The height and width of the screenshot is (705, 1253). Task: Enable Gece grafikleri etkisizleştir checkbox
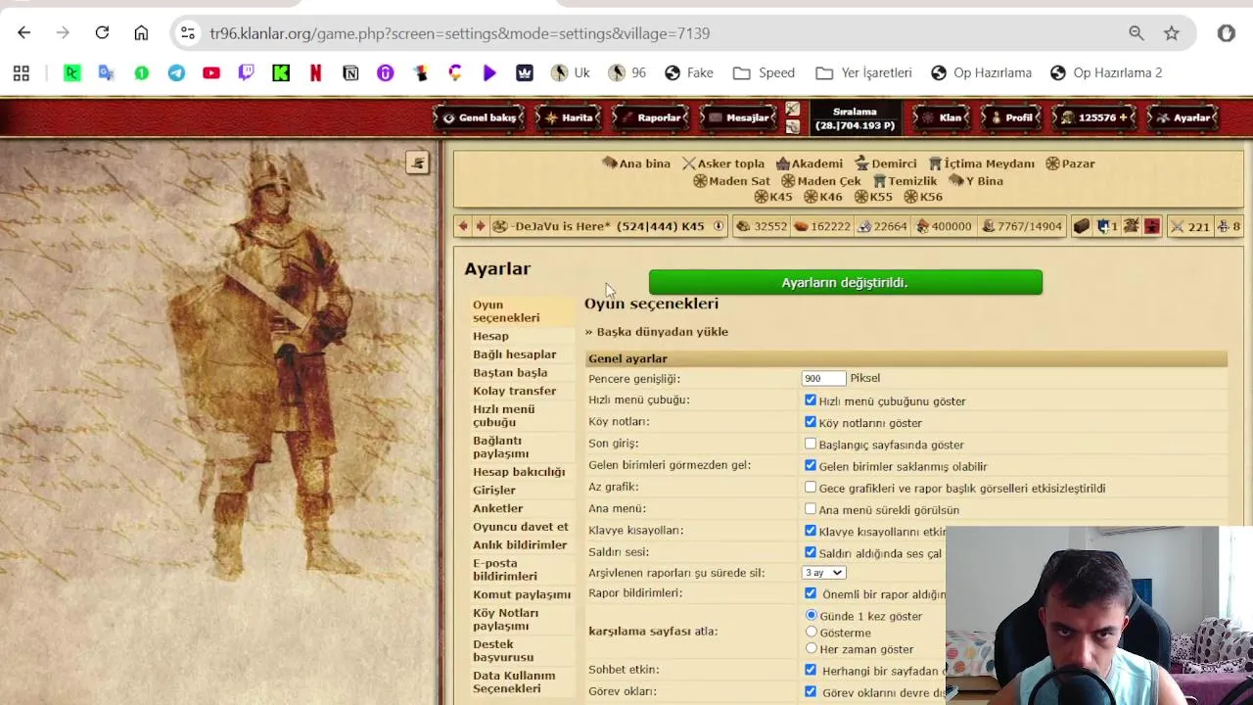click(811, 487)
